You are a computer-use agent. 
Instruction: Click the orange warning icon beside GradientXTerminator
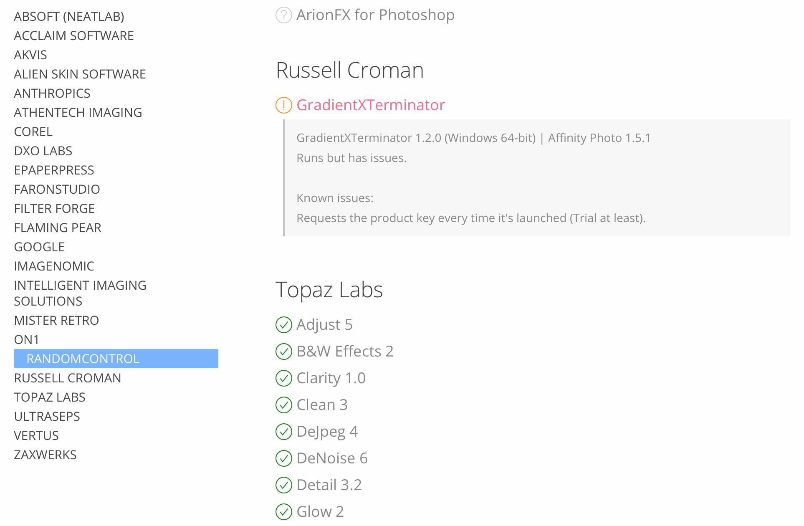[283, 105]
